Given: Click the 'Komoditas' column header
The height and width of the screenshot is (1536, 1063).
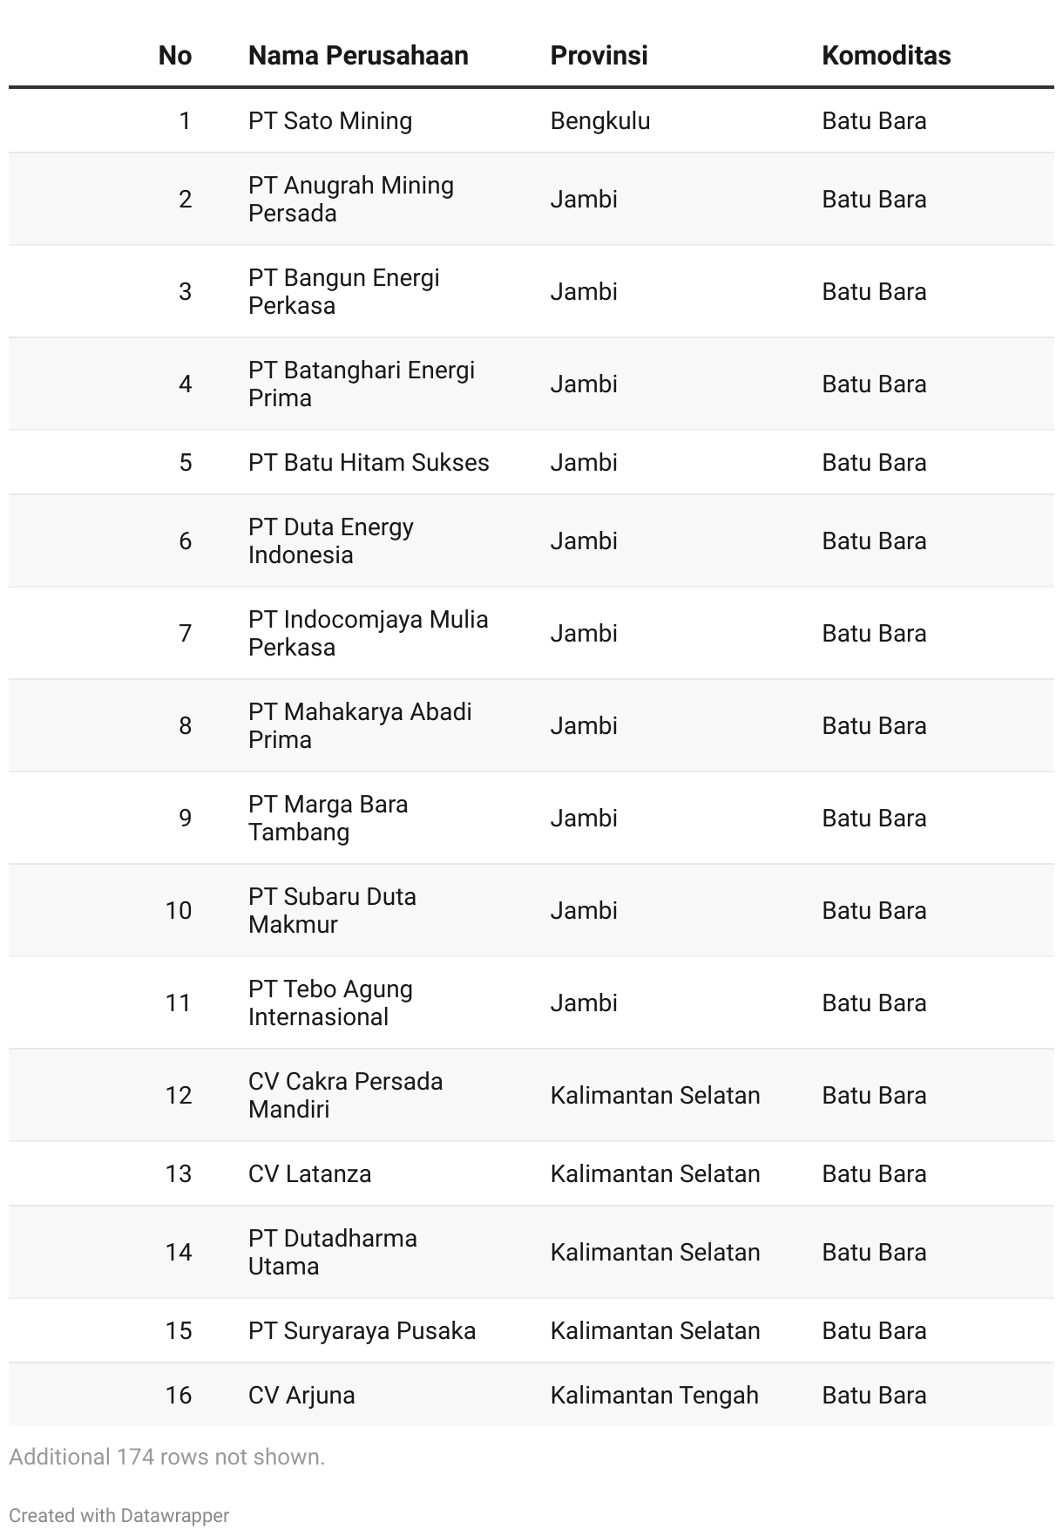Looking at the screenshot, I should 885,56.
